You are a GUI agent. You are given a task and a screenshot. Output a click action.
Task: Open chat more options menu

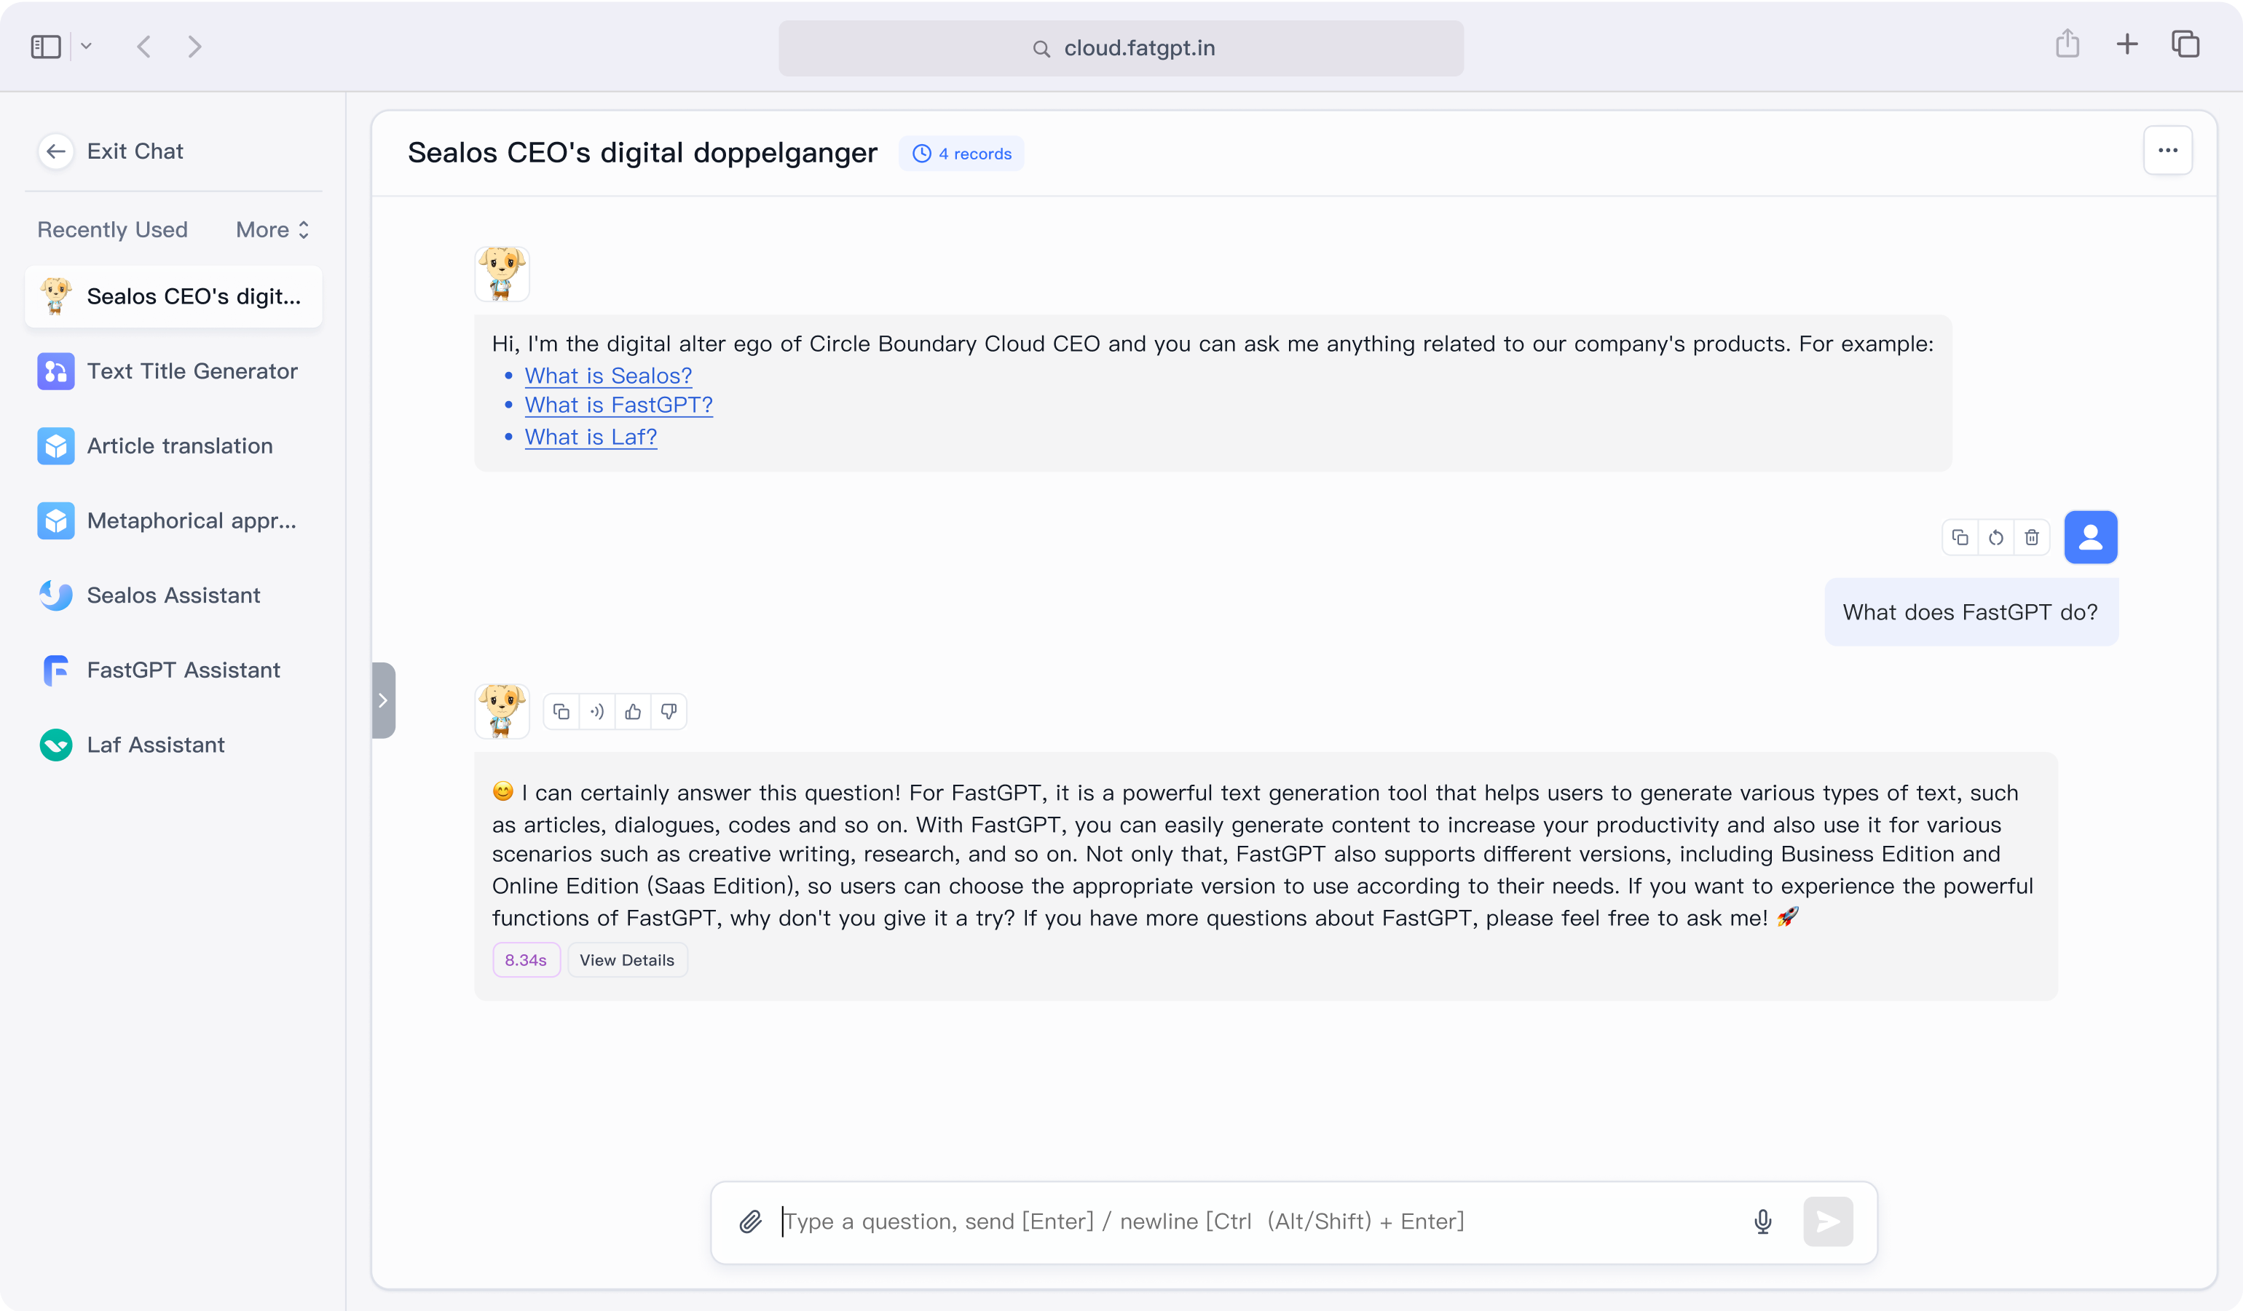coord(2168,150)
